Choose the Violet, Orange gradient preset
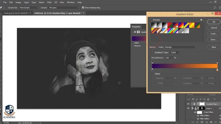The height and width of the screenshot is (124, 221). pyautogui.click(x=176, y=25)
